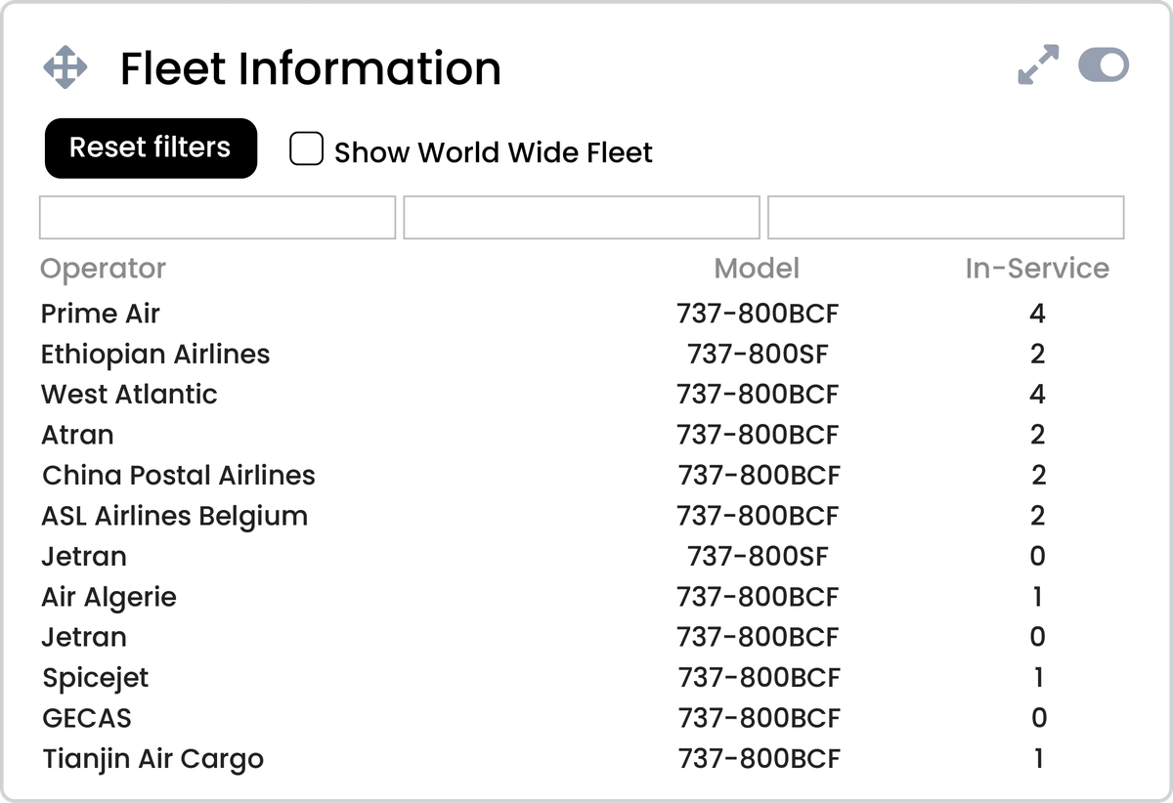Viewport: 1173px width, 803px height.
Task: Sort the table by Model column
Action: click(757, 268)
